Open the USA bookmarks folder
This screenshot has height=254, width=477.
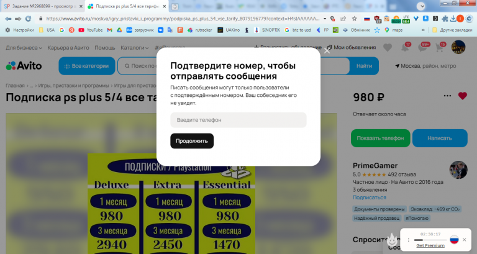tap(47, 30)
